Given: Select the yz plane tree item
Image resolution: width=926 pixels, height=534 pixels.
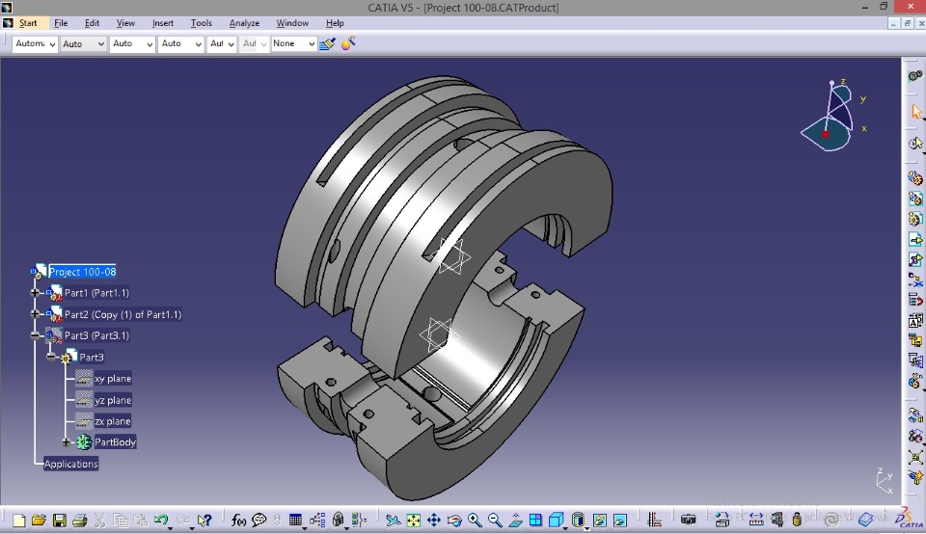Looking at the screenshot, I should point(113,400).
